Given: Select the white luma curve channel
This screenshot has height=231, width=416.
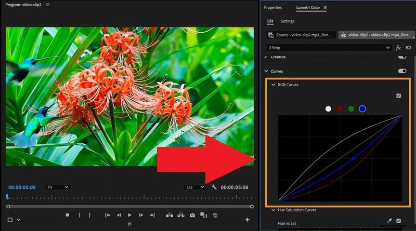Looking at the screenshot, I should pos(328,109).
